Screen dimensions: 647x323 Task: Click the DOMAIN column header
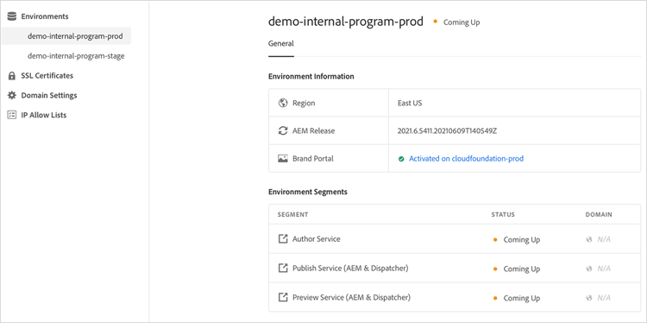[599, 215]
